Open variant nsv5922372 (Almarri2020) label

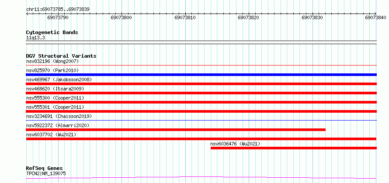click(58, 125)
